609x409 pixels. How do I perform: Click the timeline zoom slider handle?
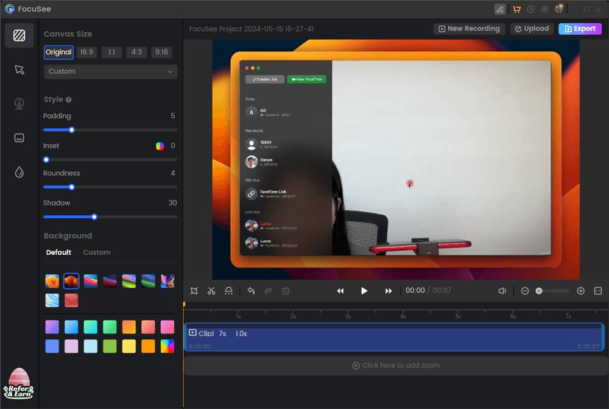[x=539, y=291]
